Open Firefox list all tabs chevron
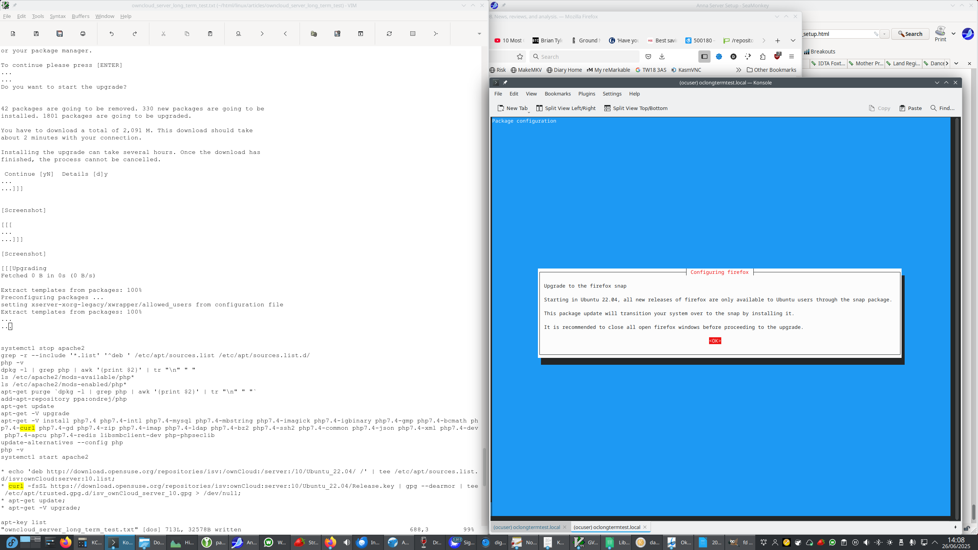 (793, 40)
